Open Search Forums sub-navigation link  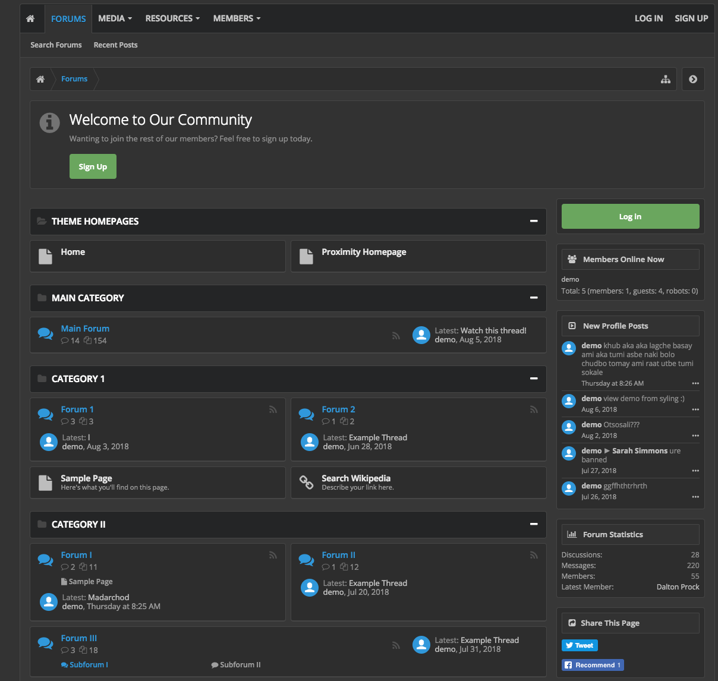click(x=56, y=45)
